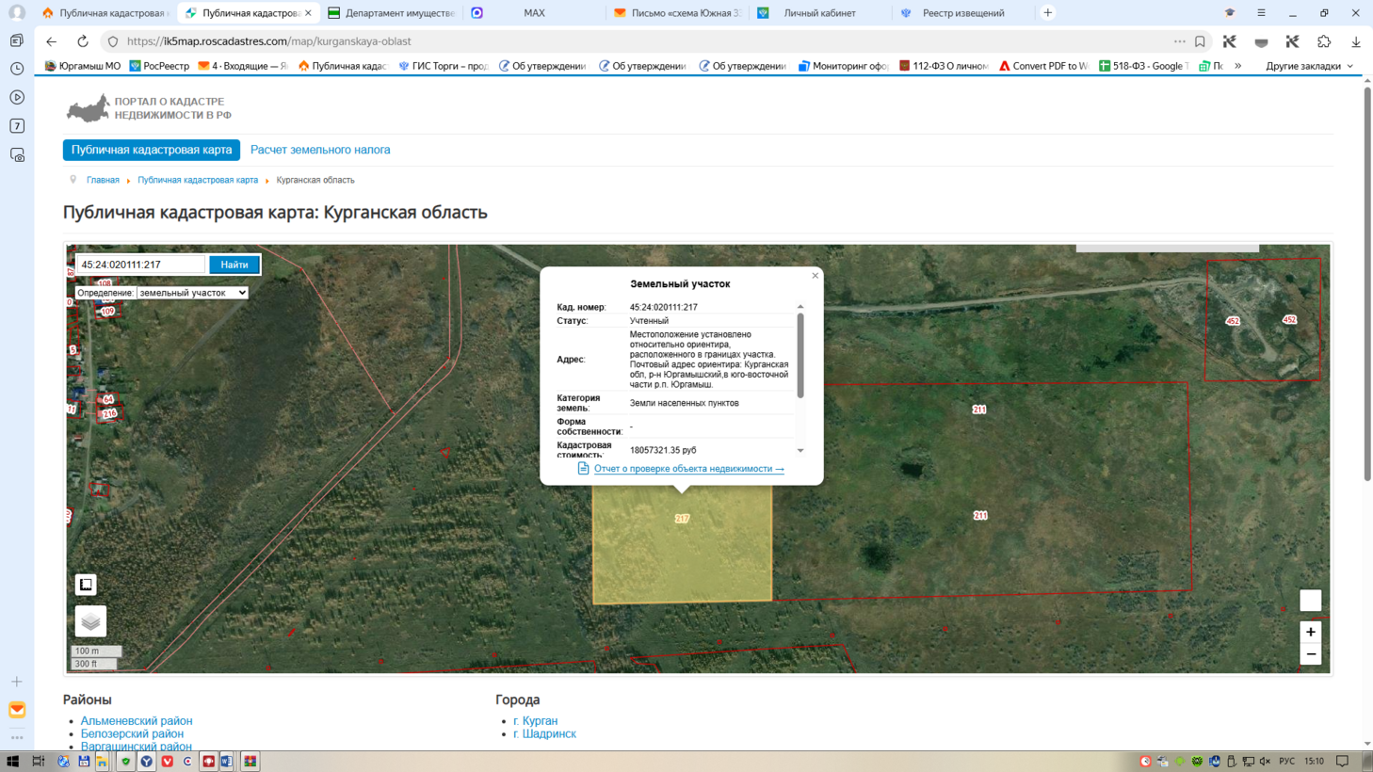Screen dimensions: 1373x772
Task: Open the г. Курган city link
Action: click(x=536, y=721)
